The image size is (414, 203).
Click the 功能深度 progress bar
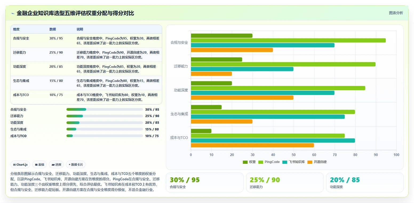(105, 123)
